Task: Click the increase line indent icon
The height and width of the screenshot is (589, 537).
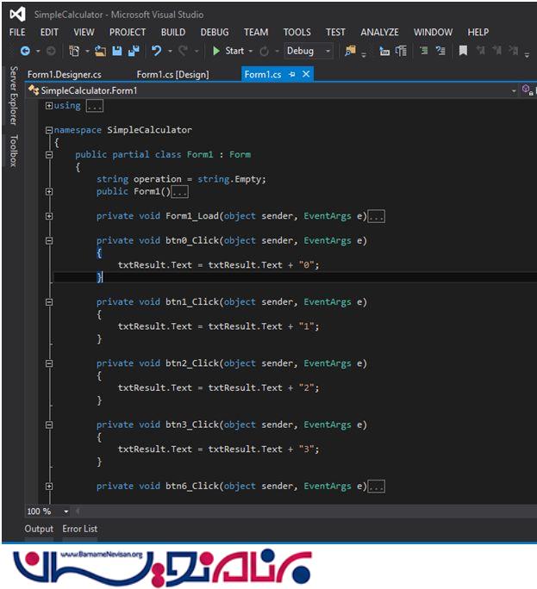Action: pos(402,51)
